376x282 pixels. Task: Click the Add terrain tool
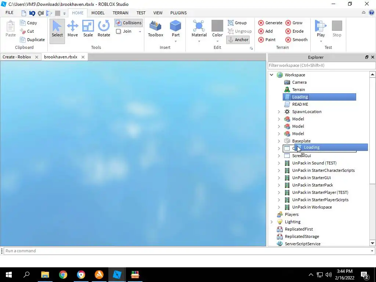click(265, 31)
